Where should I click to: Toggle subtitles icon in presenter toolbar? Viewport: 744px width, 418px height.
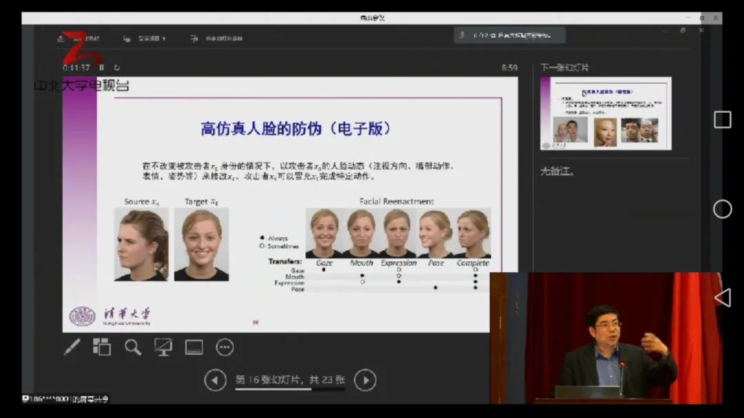(x=194, y=347)
